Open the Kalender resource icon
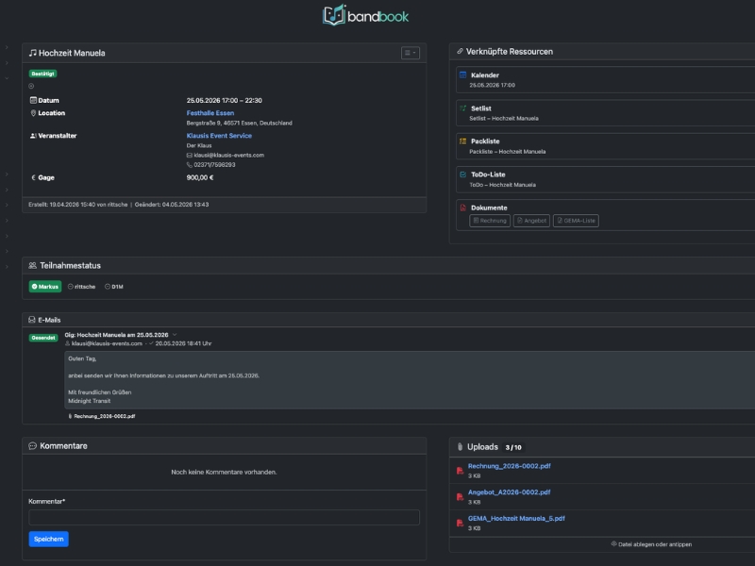Screen dimensions: 755x566 [462, 75]
